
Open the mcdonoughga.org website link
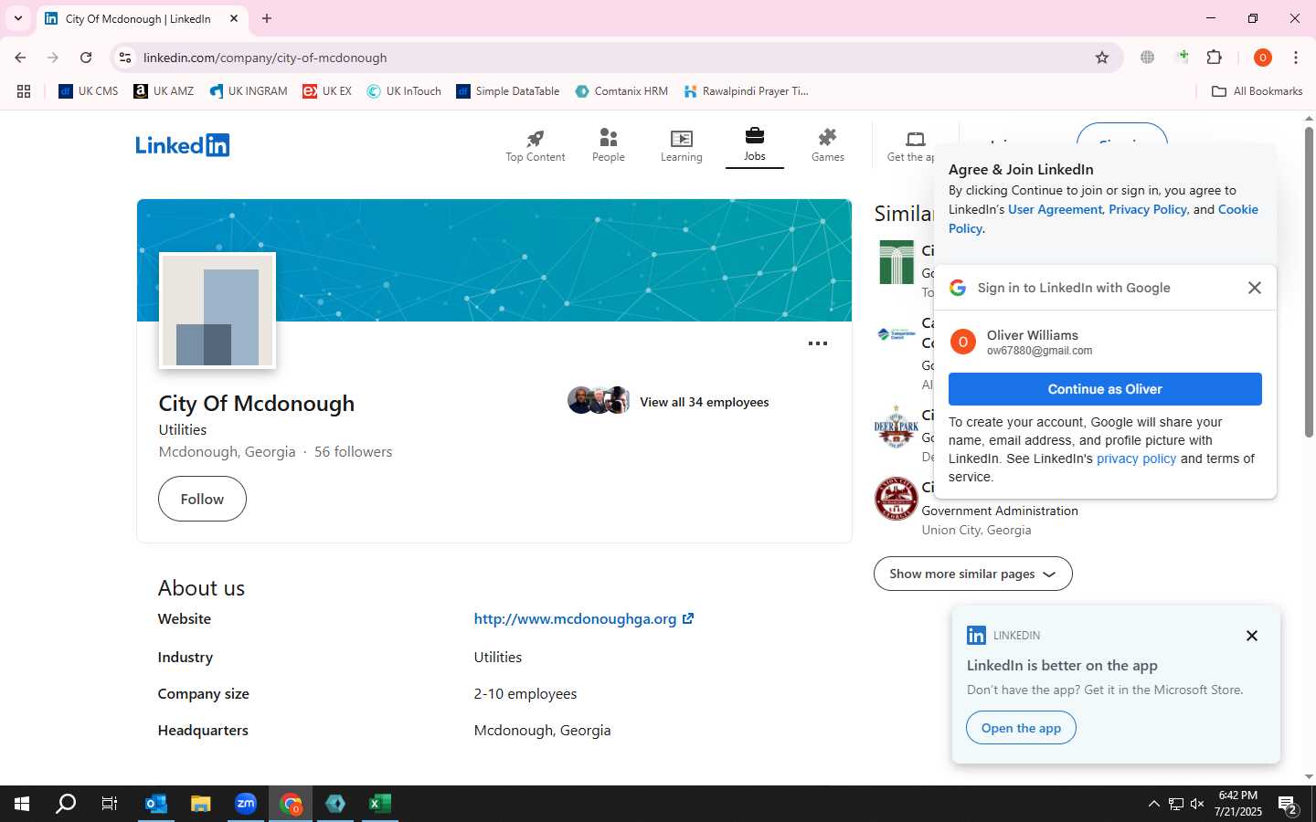583,618
